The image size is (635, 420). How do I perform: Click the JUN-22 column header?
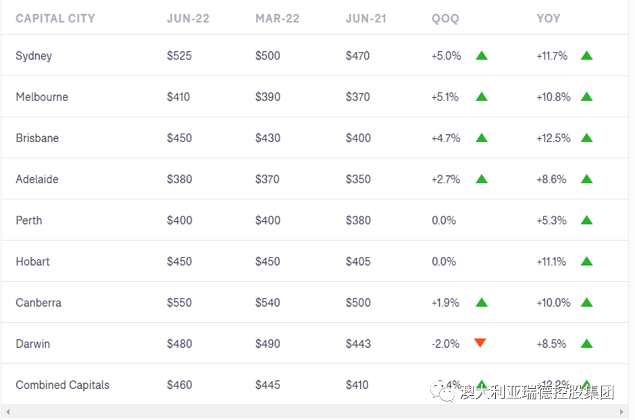[x=188, y=19]
